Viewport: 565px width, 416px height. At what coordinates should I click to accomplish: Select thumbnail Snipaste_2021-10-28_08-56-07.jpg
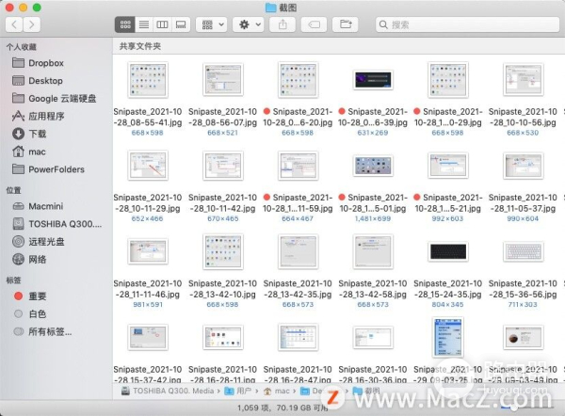[x=222, y=79]
